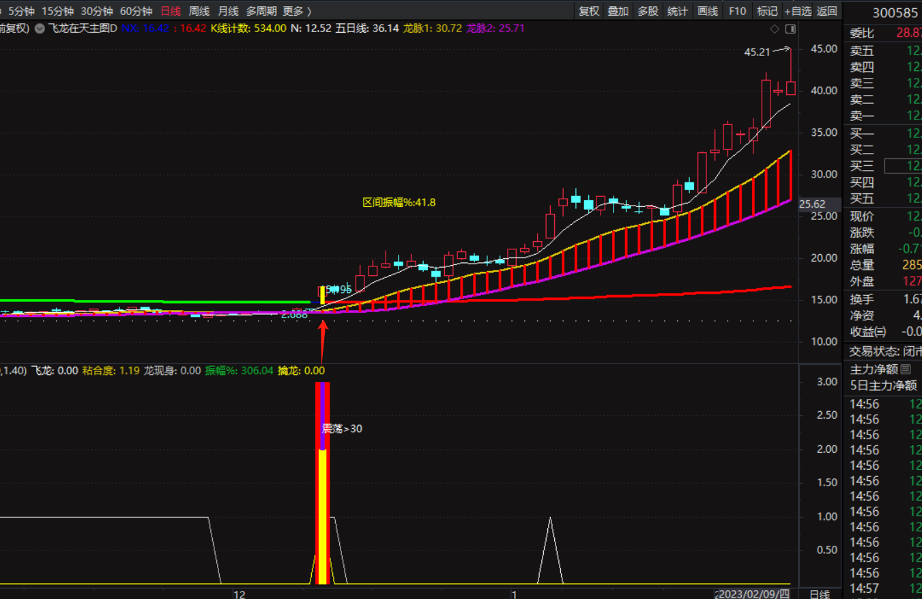Add stock via +自选 button

pyautogui.click(x=798, y=11)
